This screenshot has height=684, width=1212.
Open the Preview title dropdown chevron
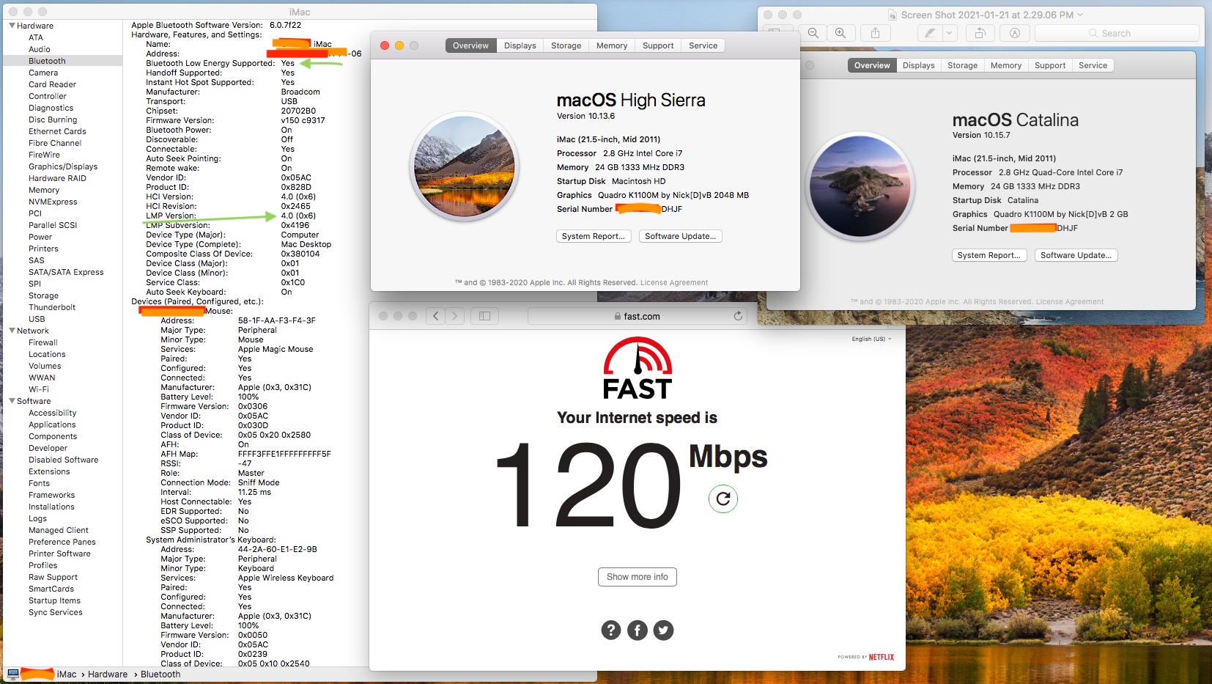(1080, 15)
